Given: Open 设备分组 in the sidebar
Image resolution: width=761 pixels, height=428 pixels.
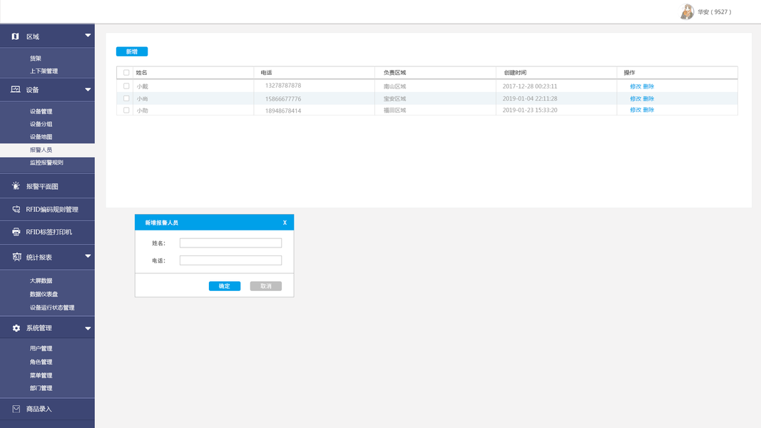Looking at the screenshot, I should coord(41,123).
